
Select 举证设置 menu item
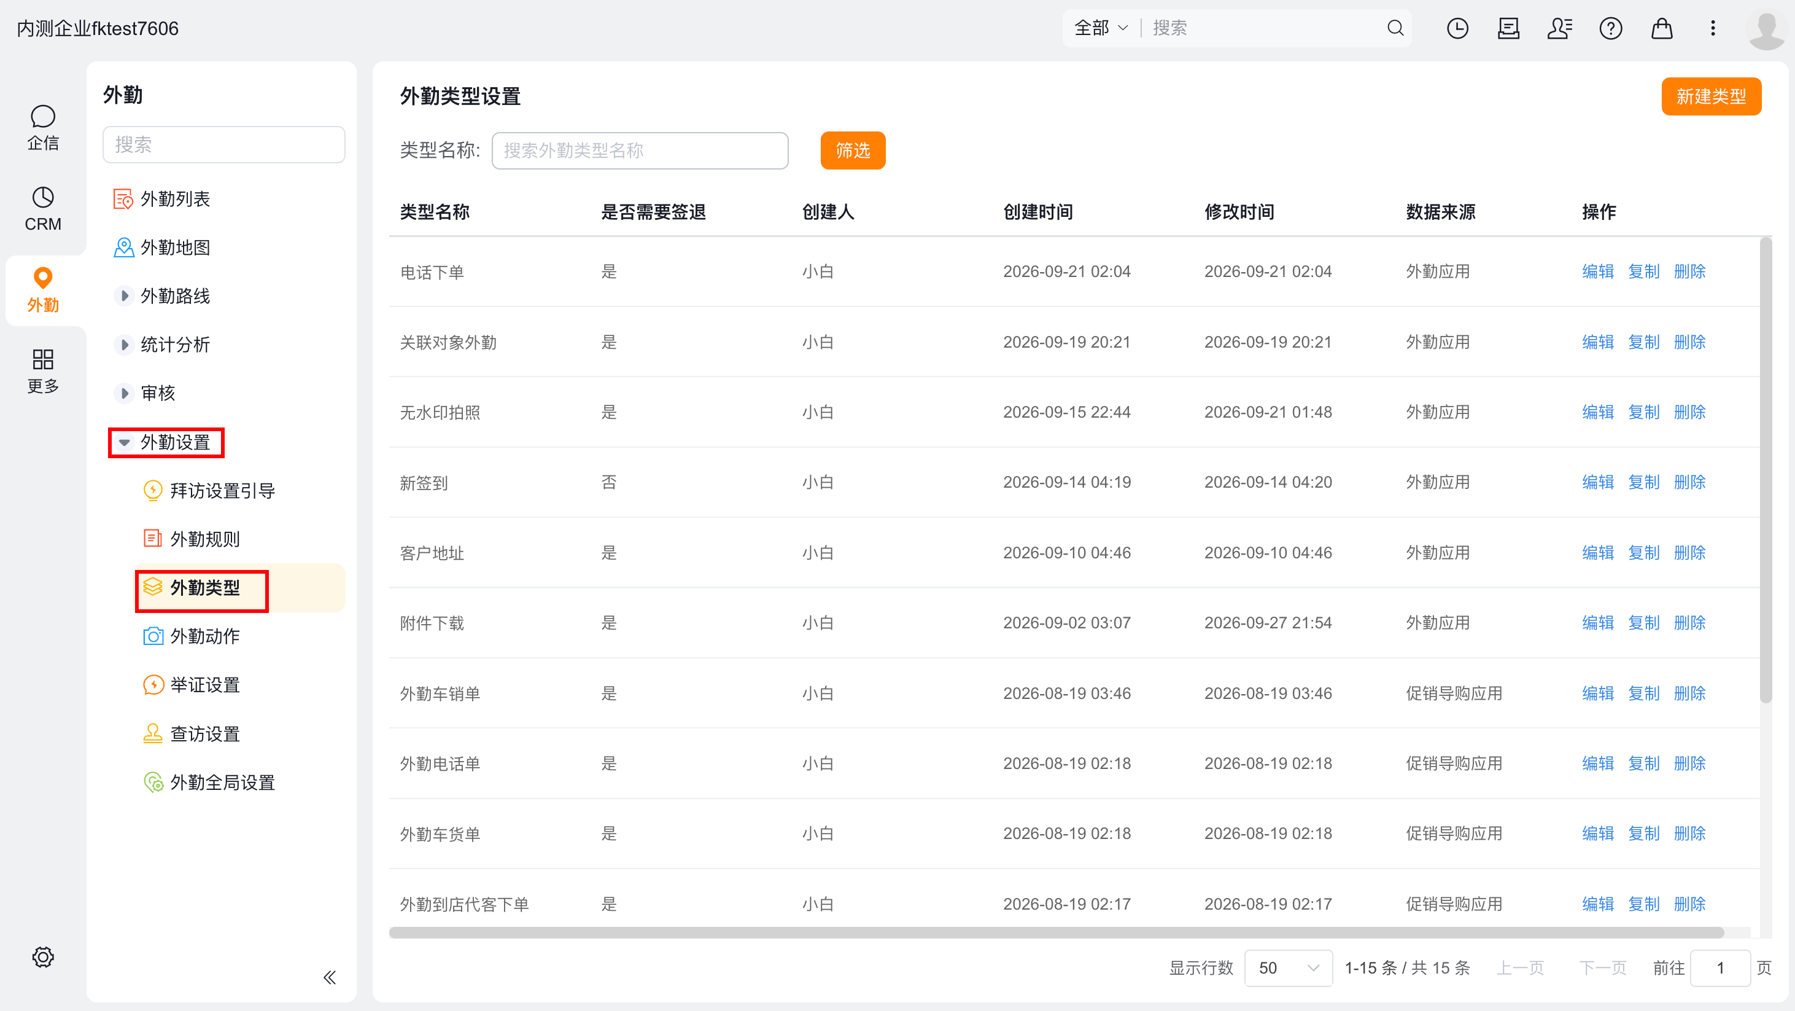pyautogui.click(x=192, y=685)
